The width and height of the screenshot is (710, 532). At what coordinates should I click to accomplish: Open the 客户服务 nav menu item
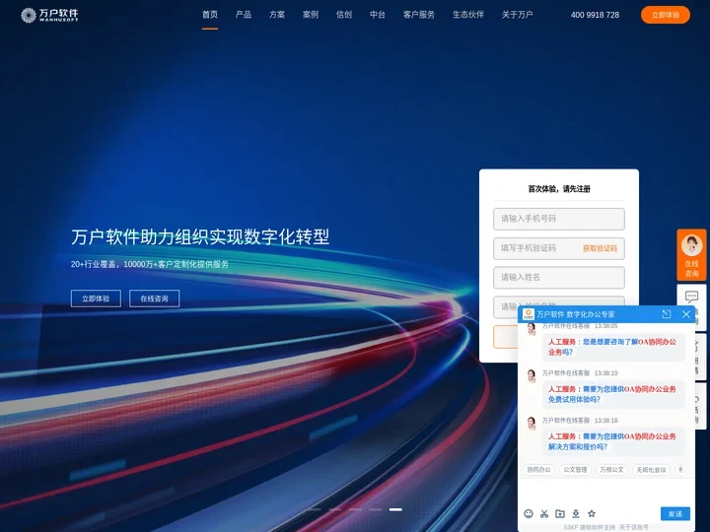pos(419,15)
